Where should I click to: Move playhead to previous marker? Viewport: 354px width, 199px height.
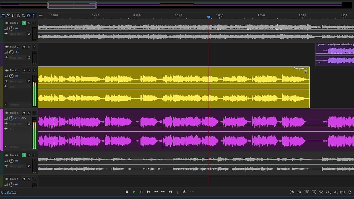[149, 192]
